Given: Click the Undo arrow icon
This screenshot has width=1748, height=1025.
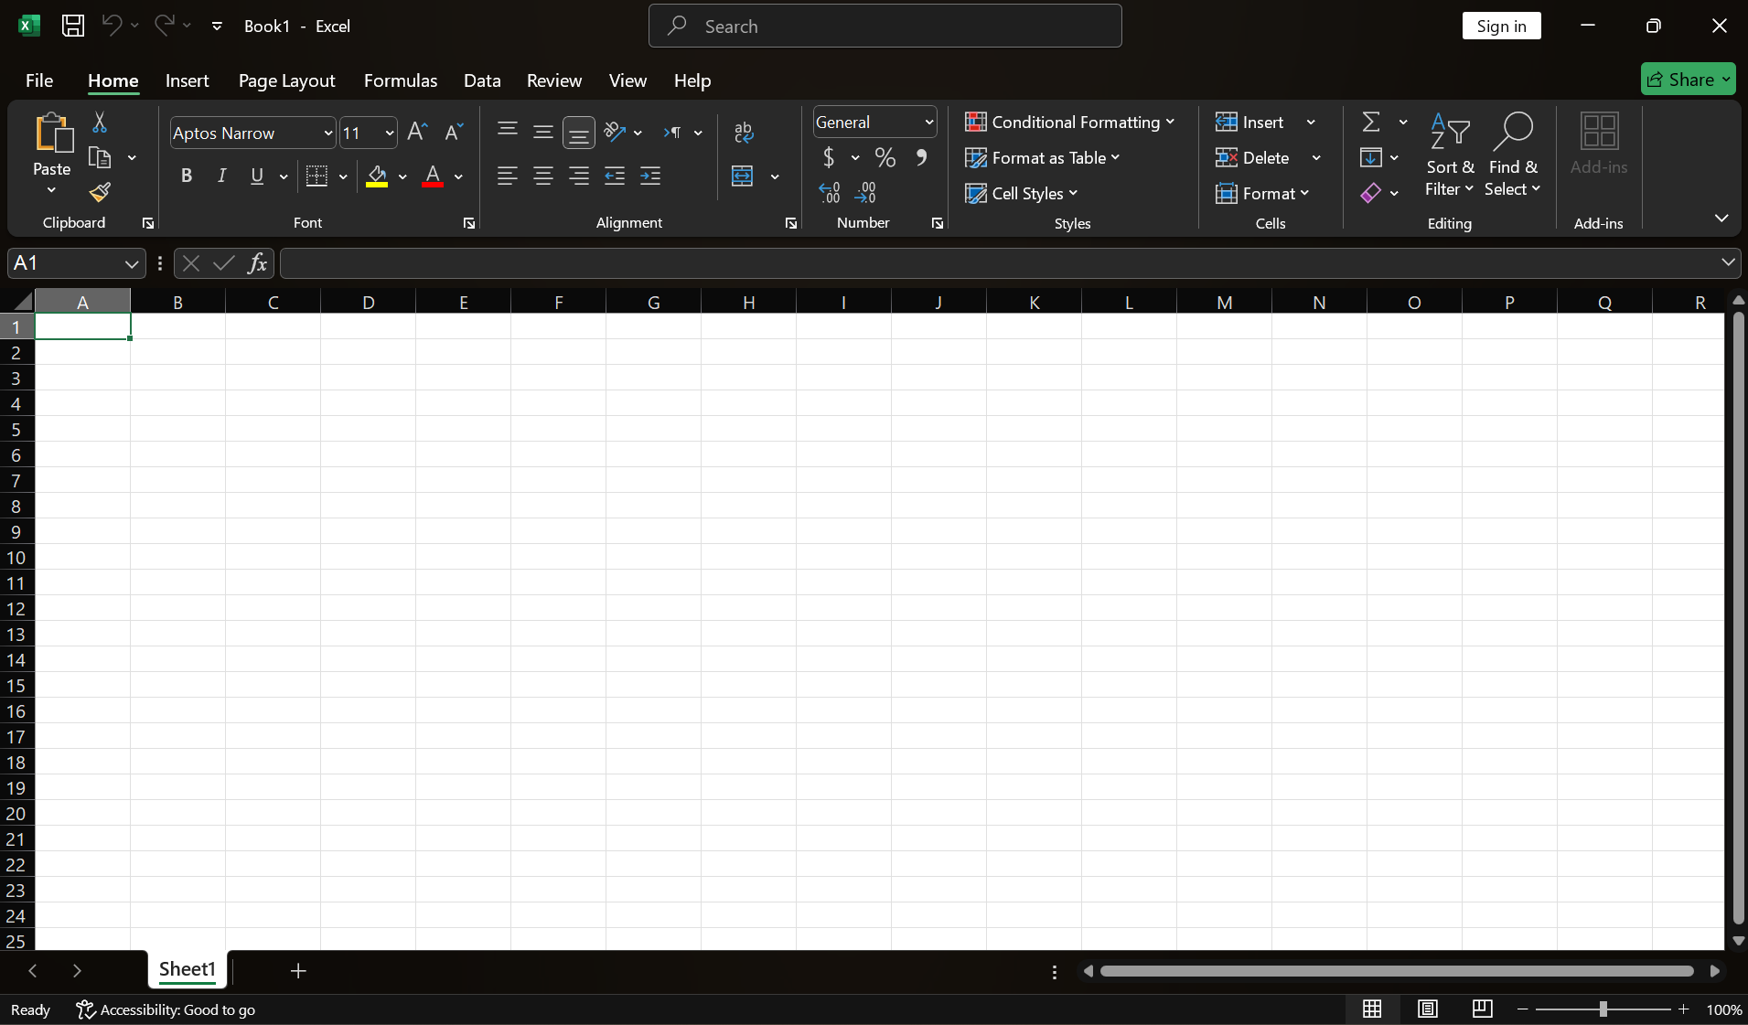Looking at the screenshot, I should coord(112,25).
